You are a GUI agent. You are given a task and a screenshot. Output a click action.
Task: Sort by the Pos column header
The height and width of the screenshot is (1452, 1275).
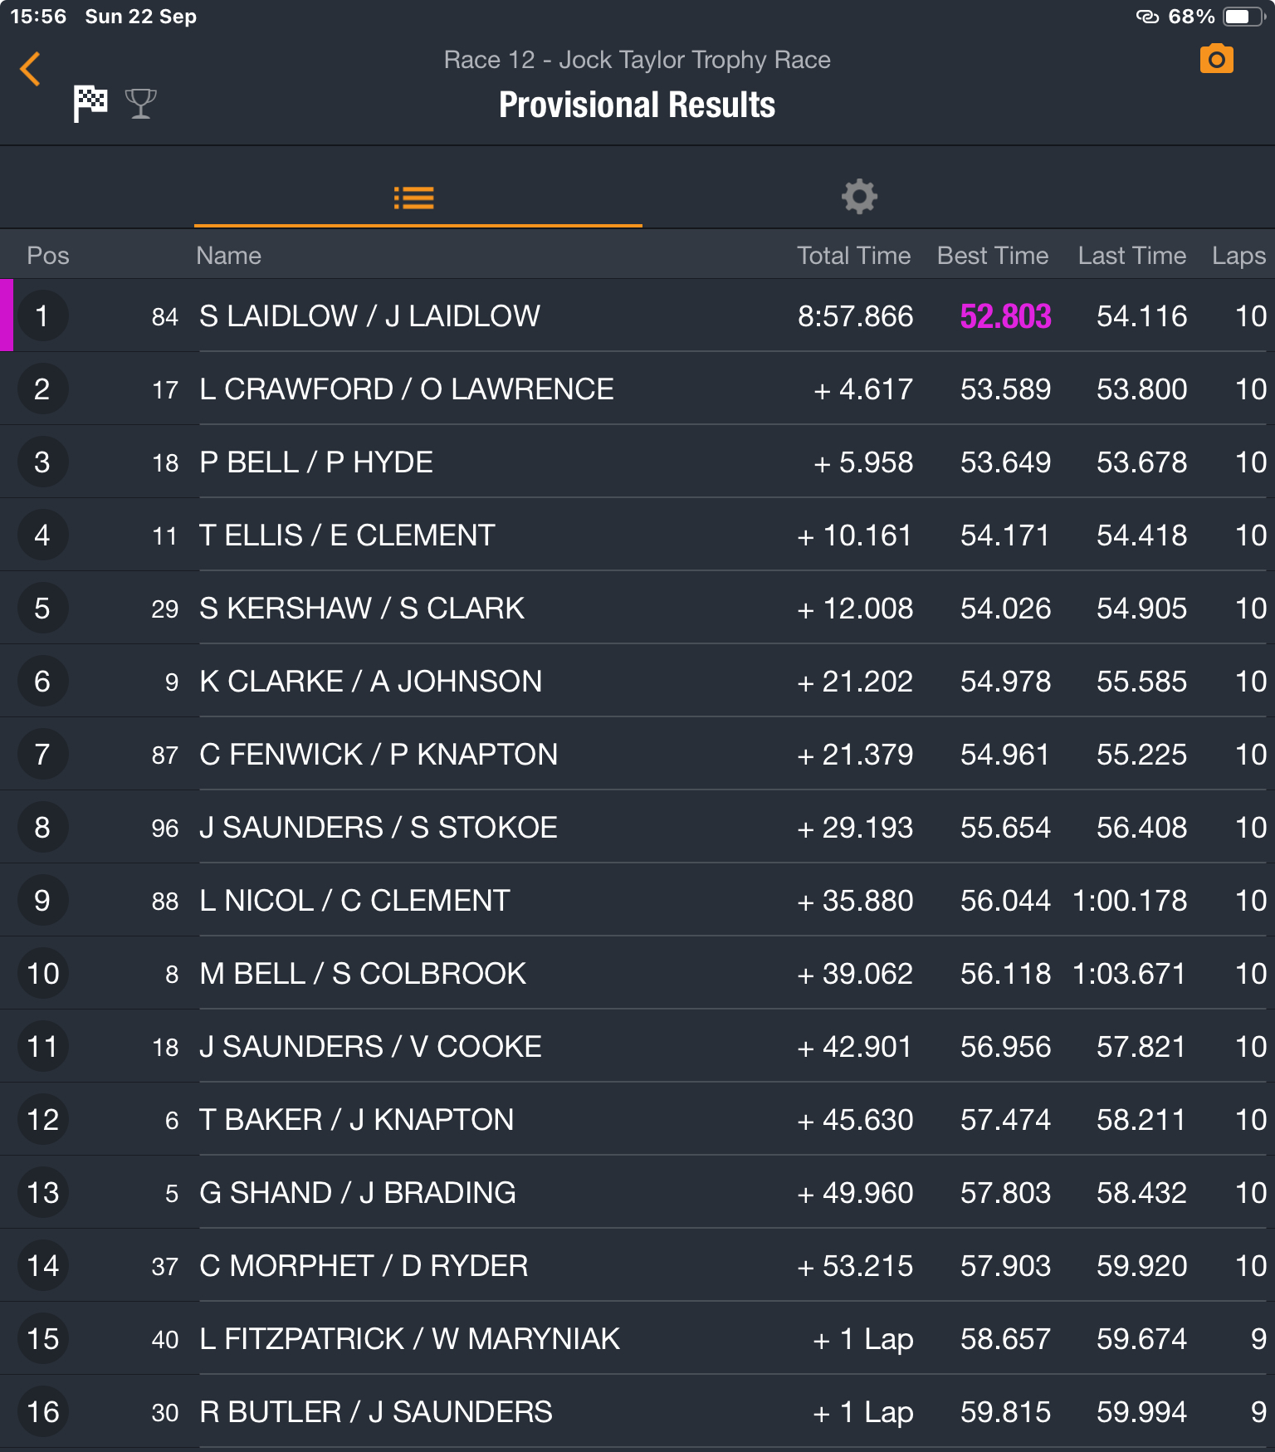[x=48, y=256]
